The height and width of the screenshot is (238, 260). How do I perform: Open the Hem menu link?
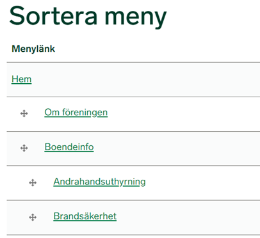[x=22, y=79]
